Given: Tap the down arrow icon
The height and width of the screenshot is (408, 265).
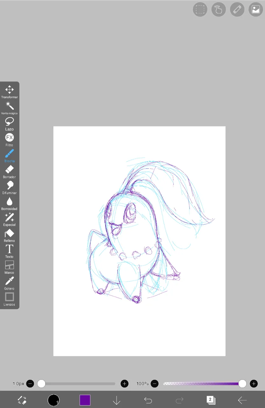Looking at the screenshot, I should [116, 400].
